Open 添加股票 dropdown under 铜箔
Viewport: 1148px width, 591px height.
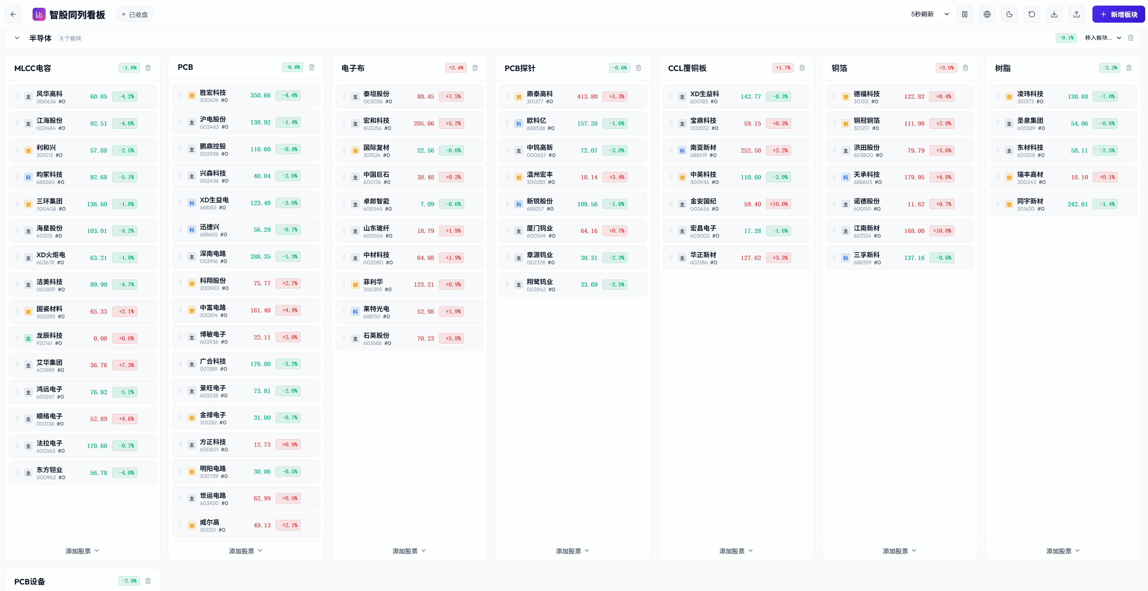[900, 551]
